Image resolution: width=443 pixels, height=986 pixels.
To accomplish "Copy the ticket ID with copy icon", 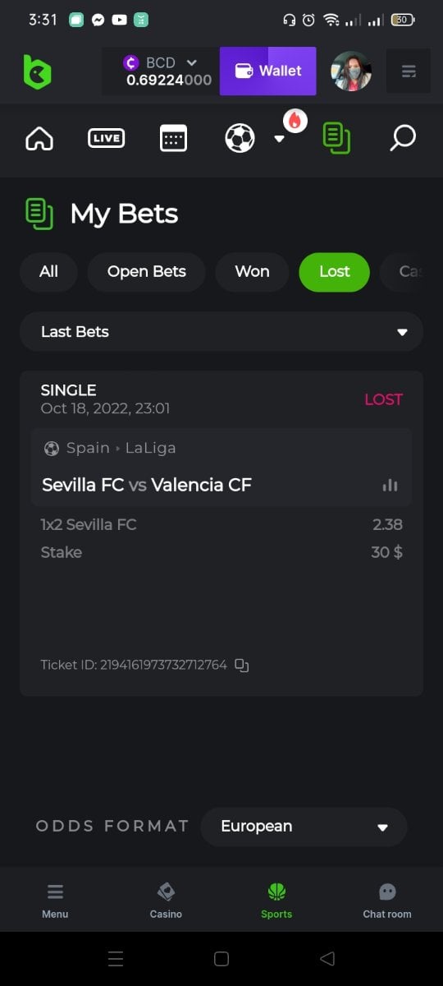I will (x=242, y=665).
